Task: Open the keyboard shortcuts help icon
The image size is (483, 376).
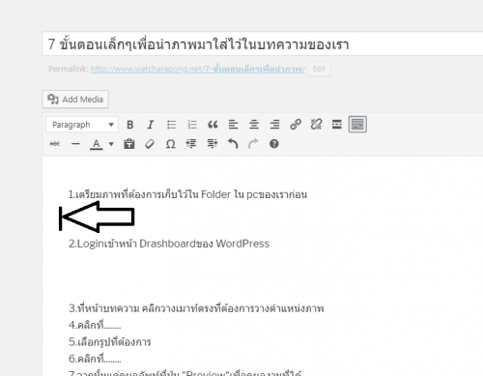Action: (274, 144)
